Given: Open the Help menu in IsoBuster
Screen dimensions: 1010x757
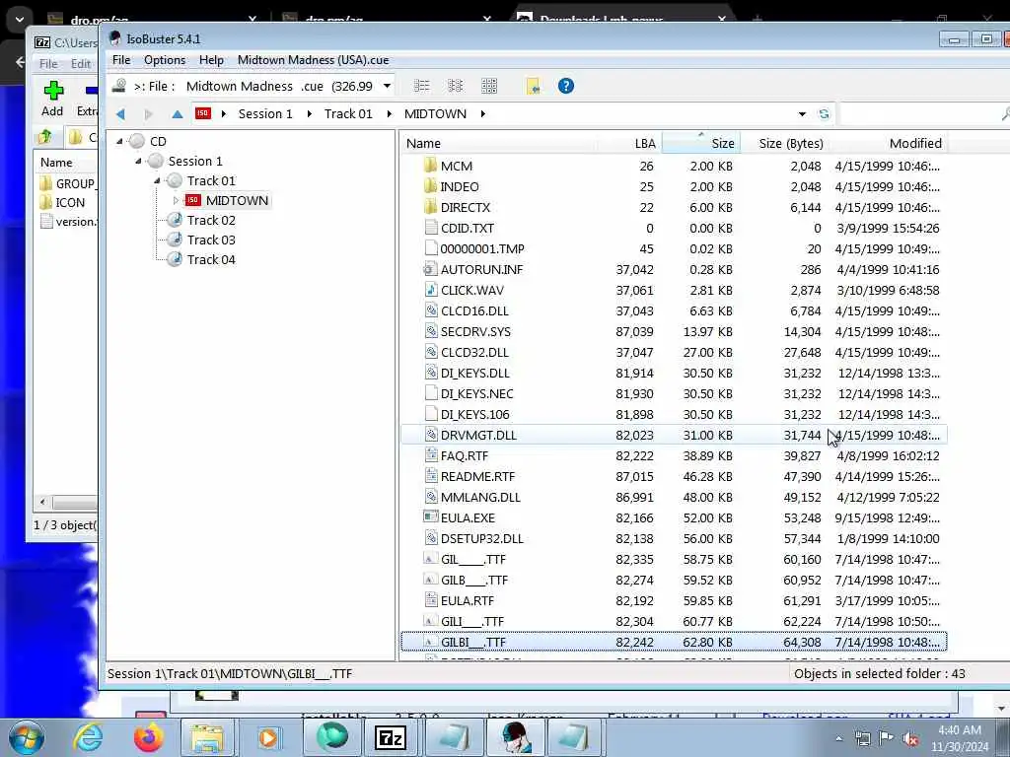Looking at the screenshot, I should (211, 60).
